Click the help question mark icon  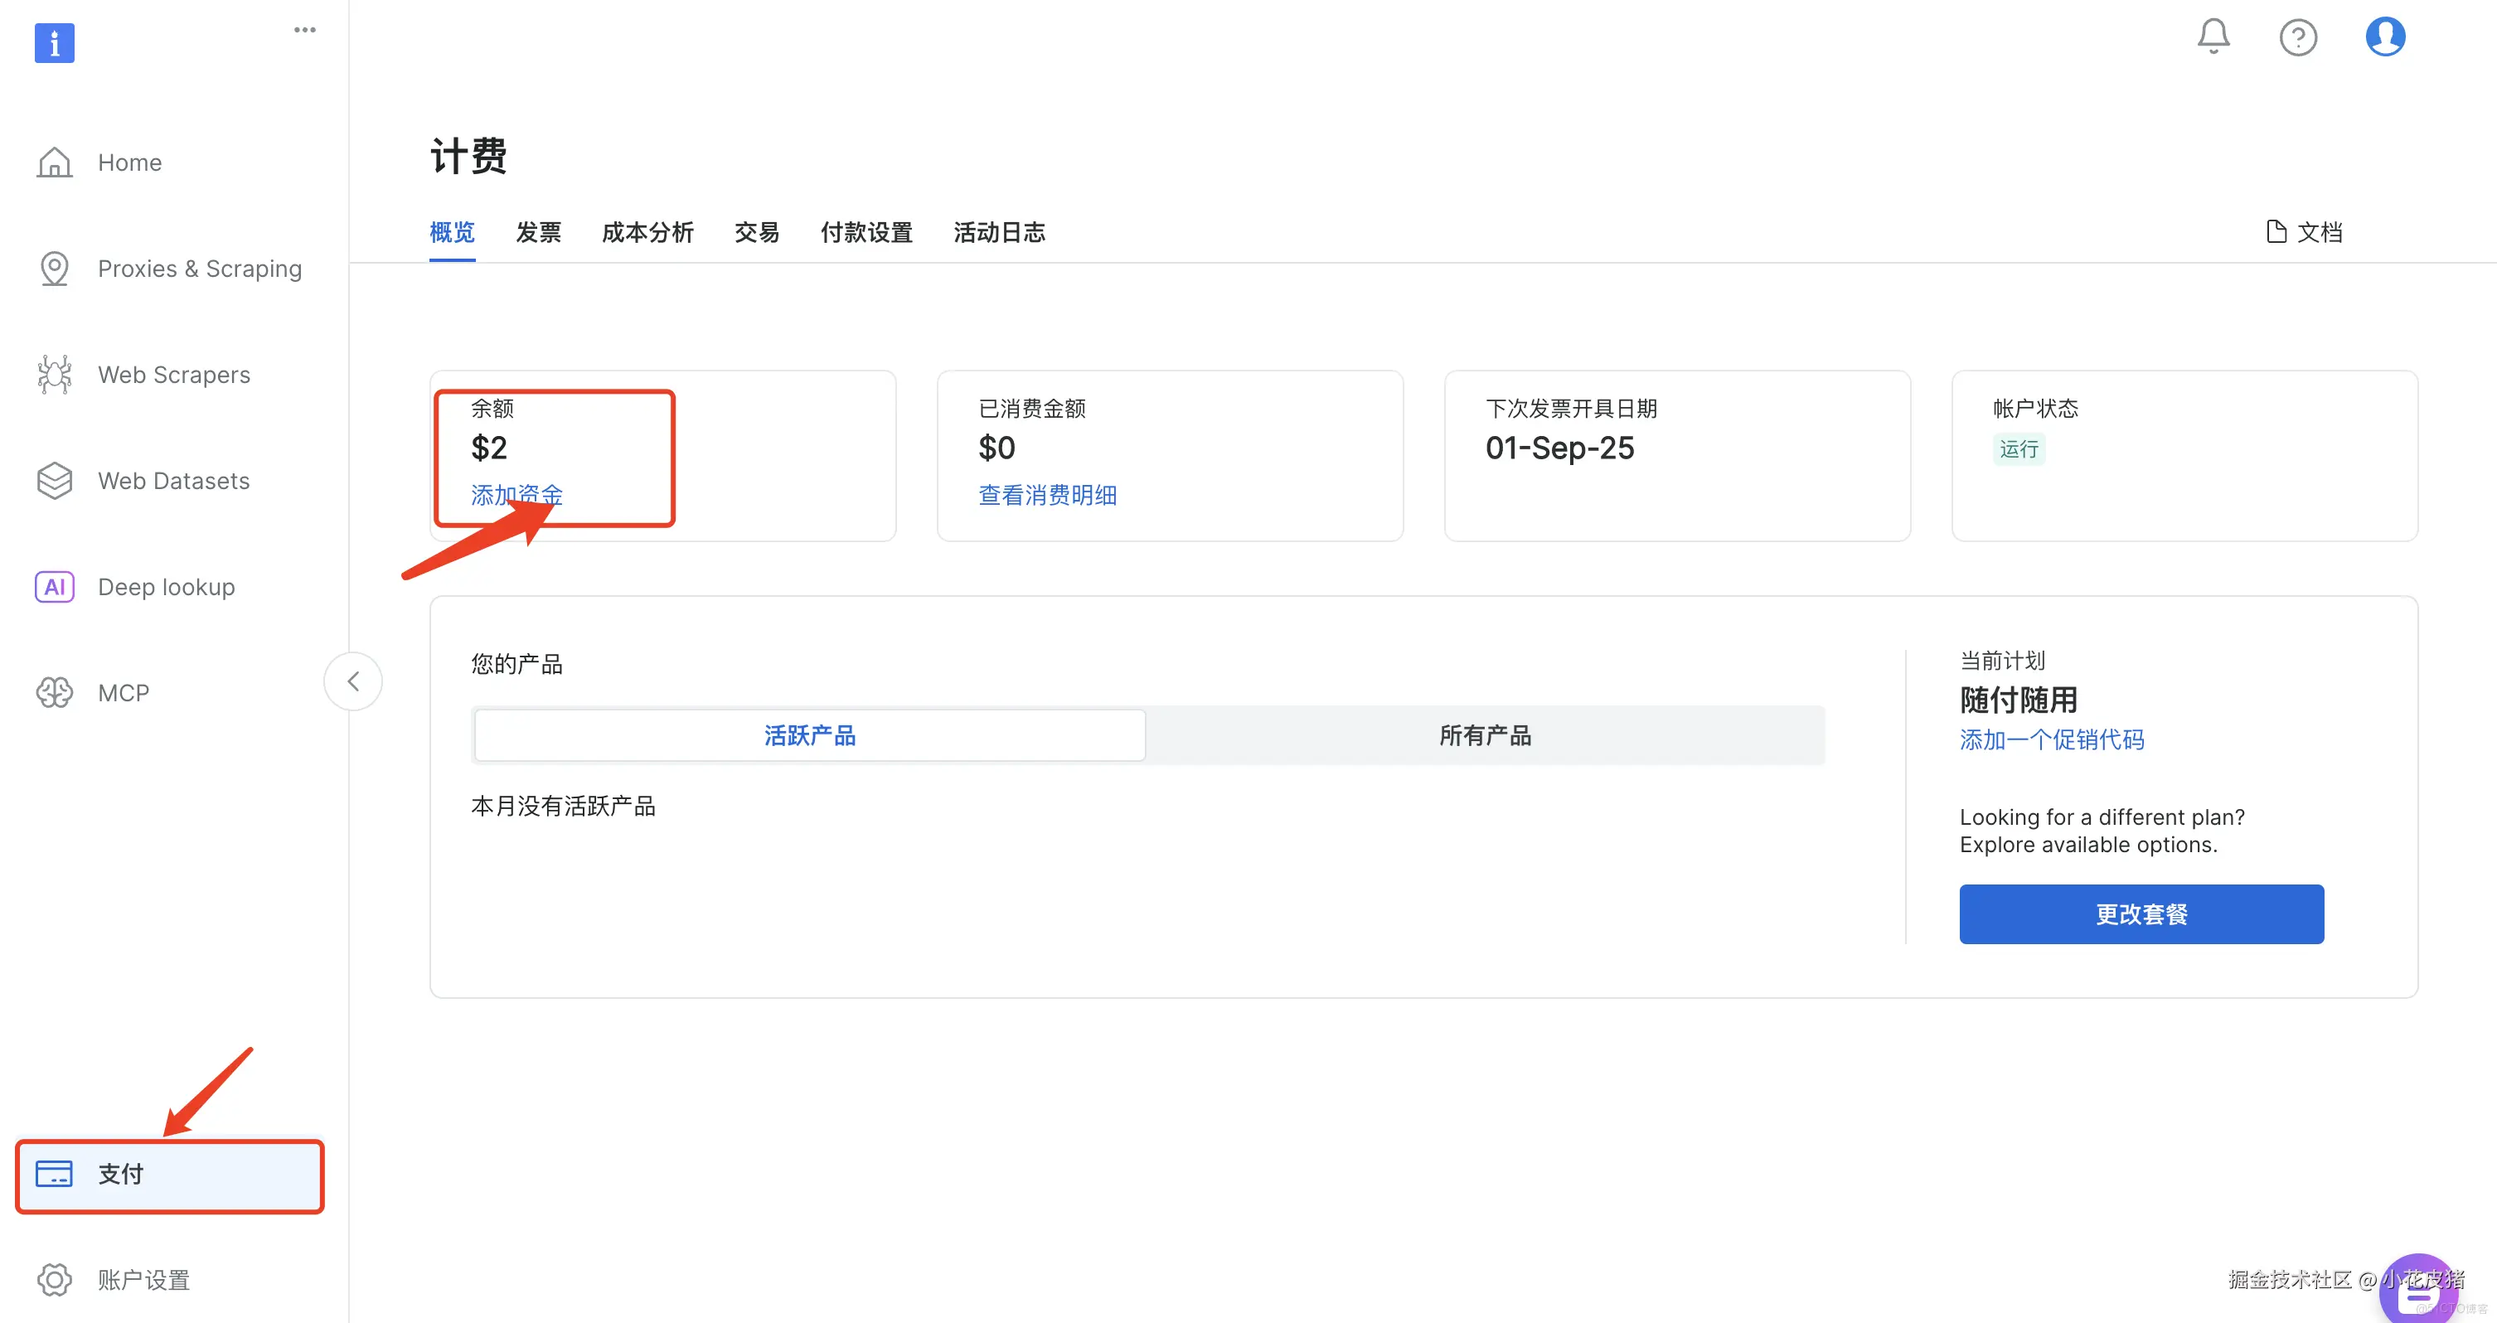click(x=2297, y=38)
